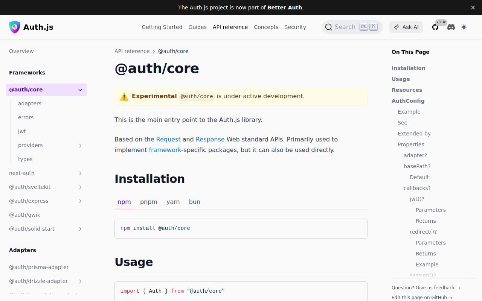Open the API reference nav item
482x301 pixels.
coord(230,27)
